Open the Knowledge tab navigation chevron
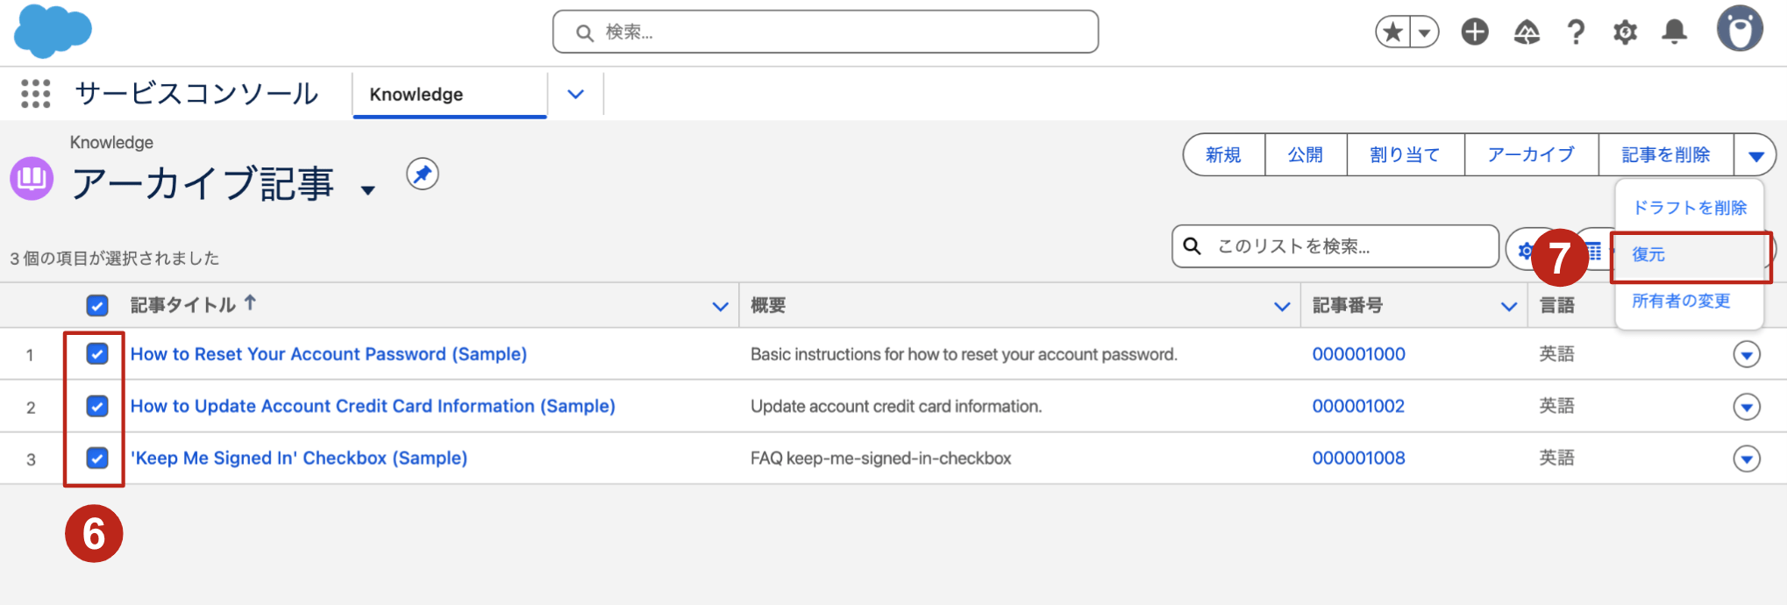1787x605 pixels. [575, 94]
